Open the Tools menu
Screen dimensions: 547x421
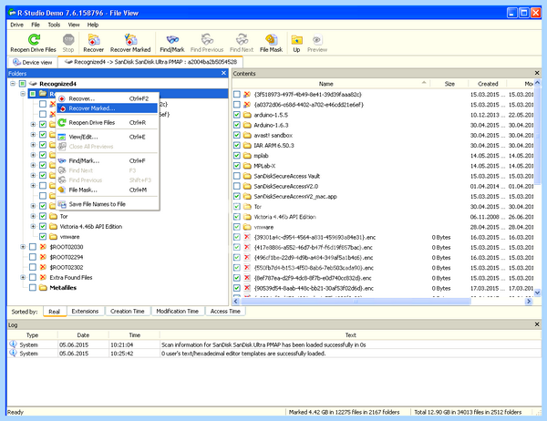click(54, 25)
